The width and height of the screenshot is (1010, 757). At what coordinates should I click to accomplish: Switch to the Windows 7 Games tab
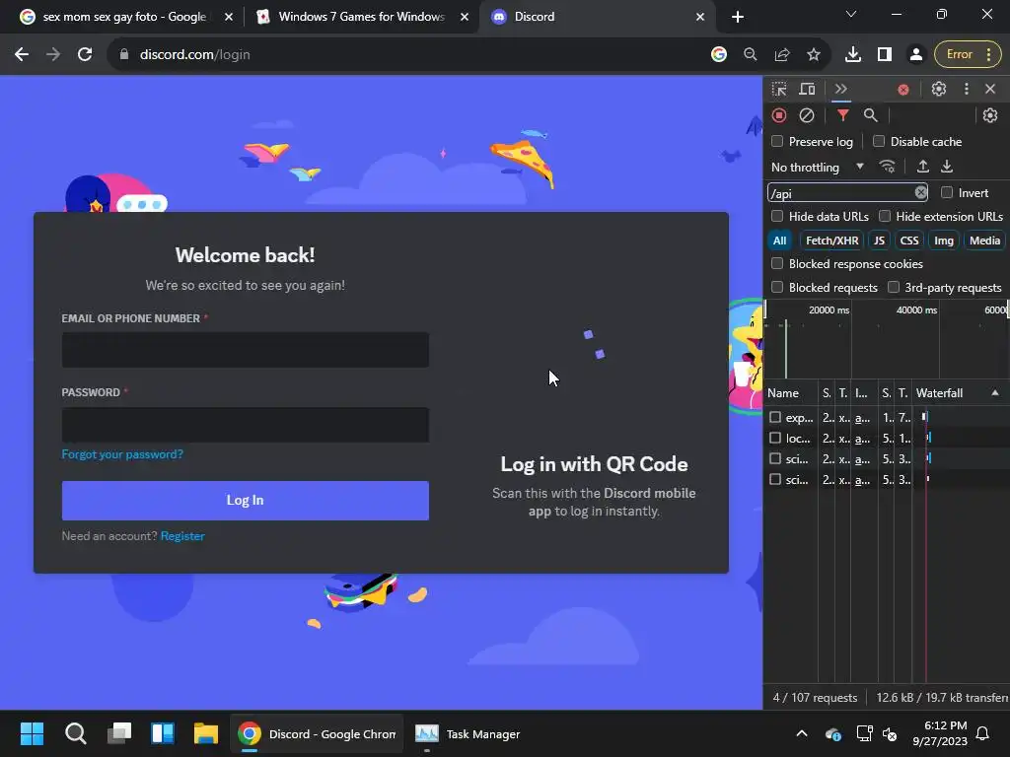pyautogui.click(x=361, y=17)
